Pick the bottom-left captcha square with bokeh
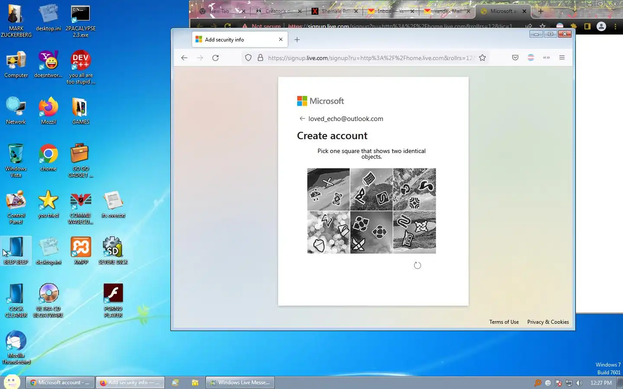The height and width of the screenshot is (389, 623). coord(328,232)
